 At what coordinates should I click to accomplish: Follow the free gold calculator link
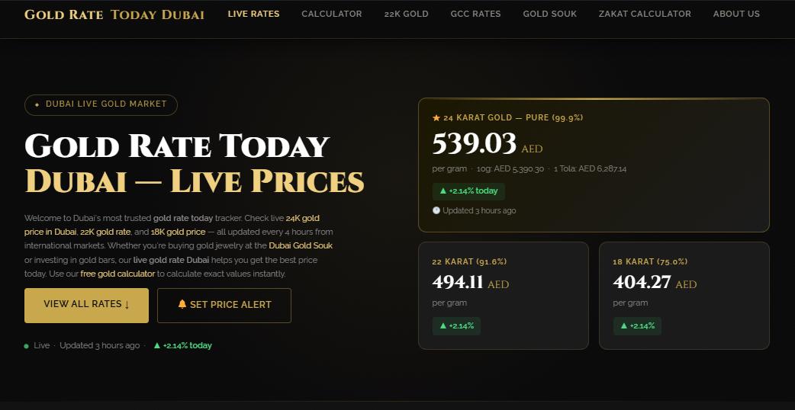click(x=117, y=274)
